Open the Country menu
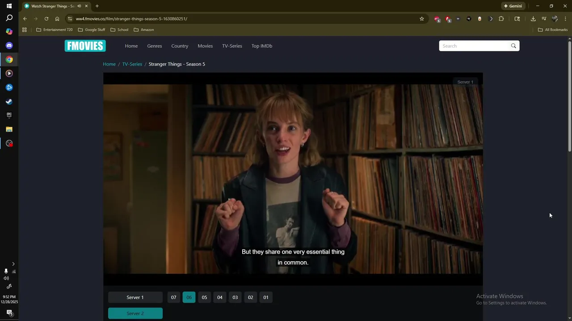 click(180, 46)
